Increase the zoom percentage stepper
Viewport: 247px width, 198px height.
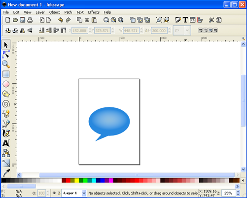pos(238,192)
